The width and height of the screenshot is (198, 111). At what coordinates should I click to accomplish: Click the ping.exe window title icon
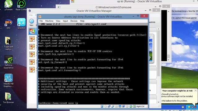point(59,7)
